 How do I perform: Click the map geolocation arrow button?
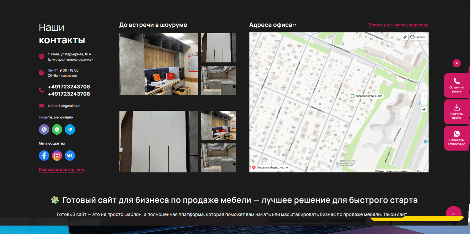pos(424,110)
